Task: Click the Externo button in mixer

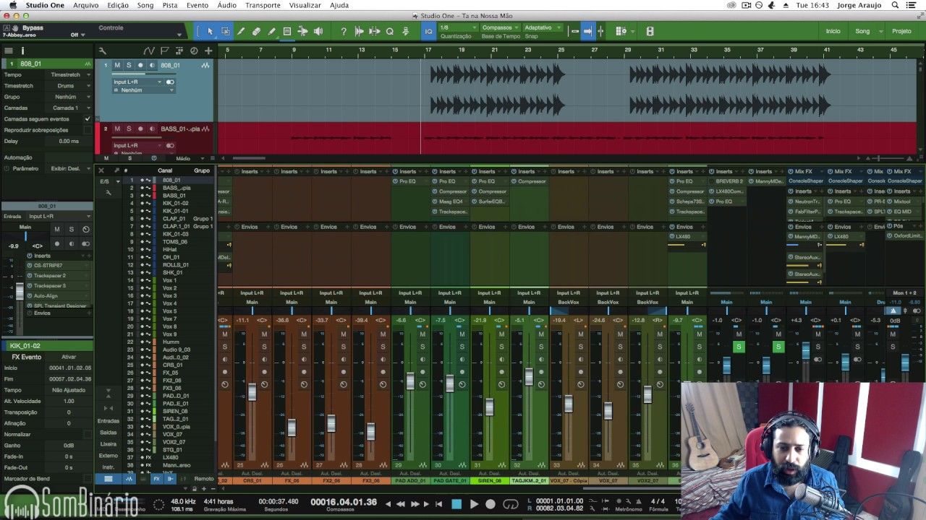Action: (109, 455)
